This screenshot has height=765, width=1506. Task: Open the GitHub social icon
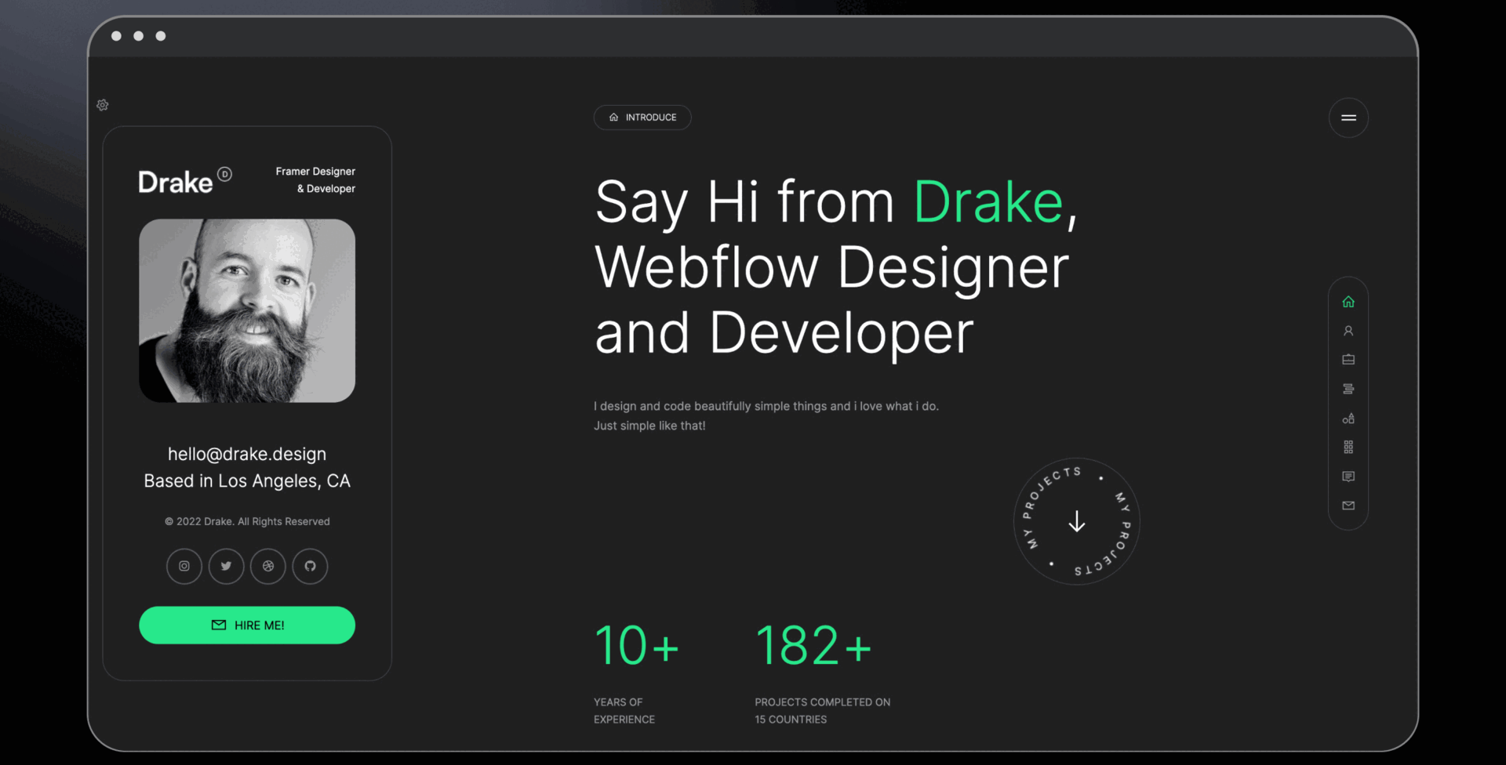tap(310, 566)
